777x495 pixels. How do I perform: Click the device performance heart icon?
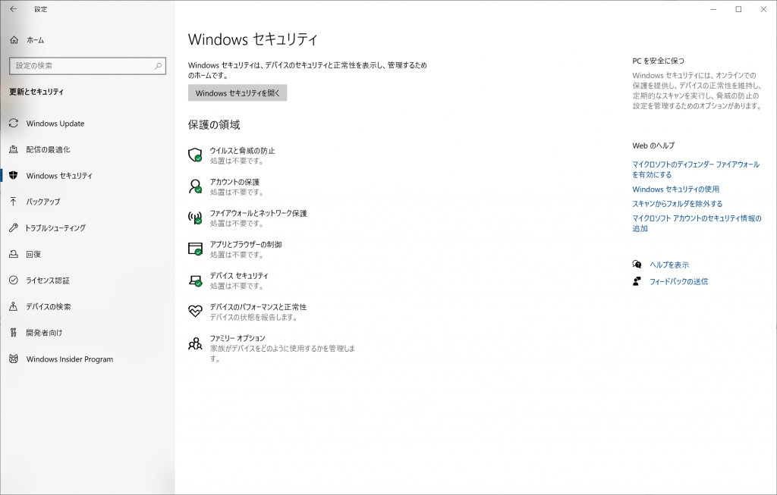click(195, 312)
